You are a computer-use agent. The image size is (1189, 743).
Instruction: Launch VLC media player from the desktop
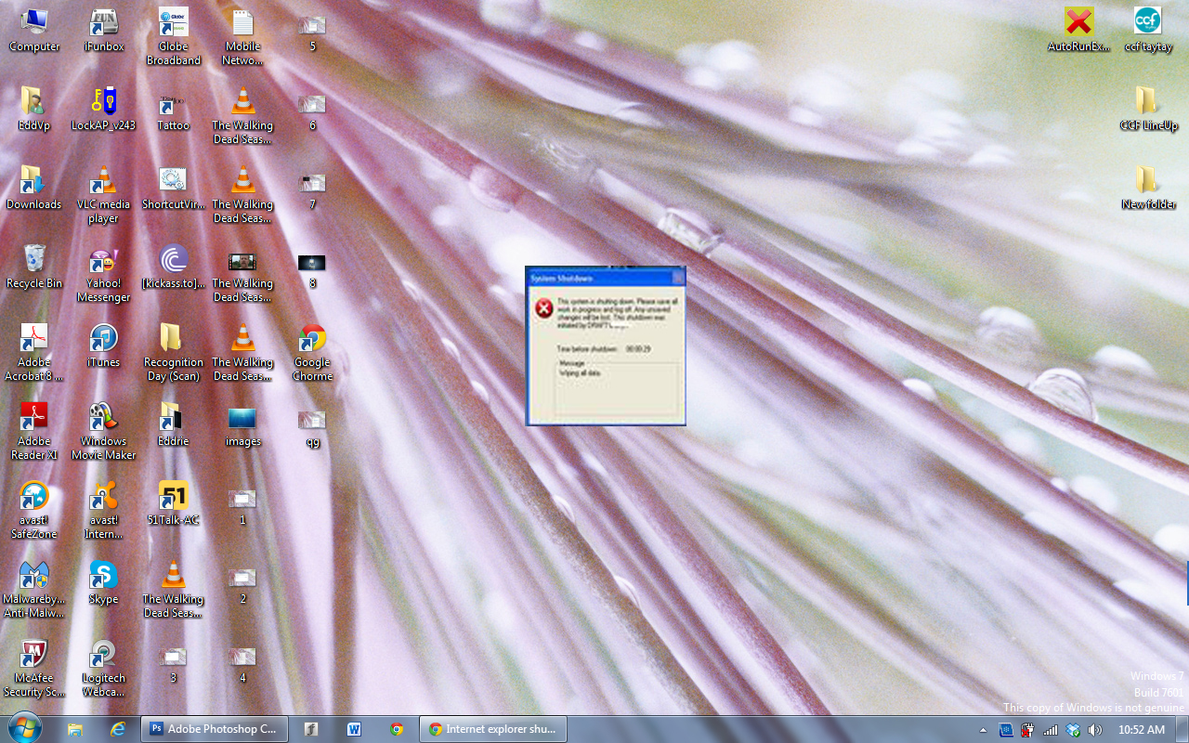tap(103, 195)
